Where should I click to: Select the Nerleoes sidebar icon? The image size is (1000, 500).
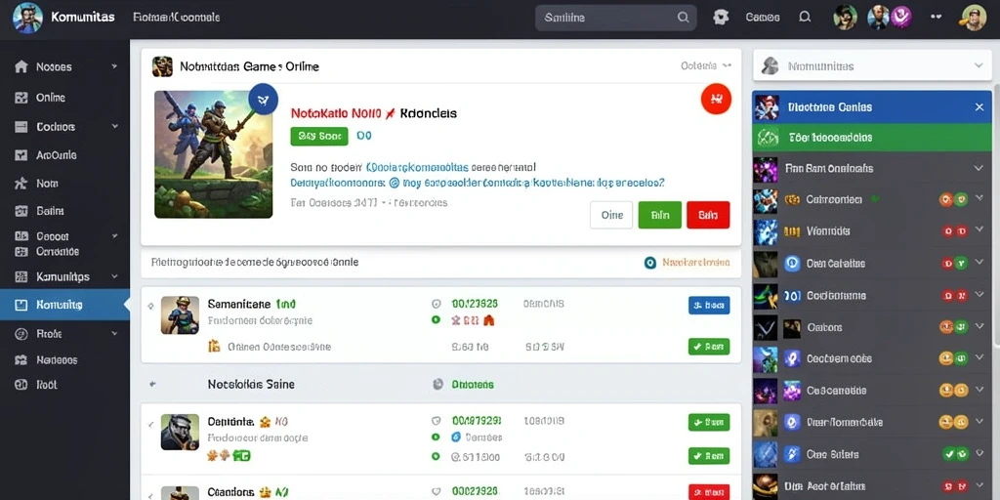click(x=21, y=359)
